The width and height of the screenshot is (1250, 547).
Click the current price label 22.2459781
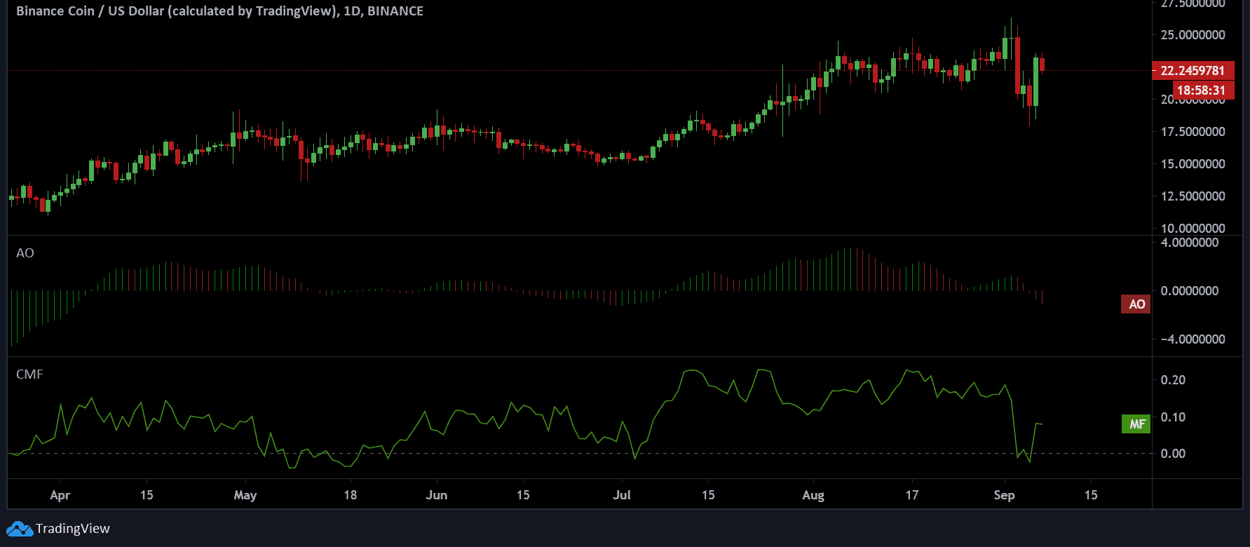pos(1193,71)
